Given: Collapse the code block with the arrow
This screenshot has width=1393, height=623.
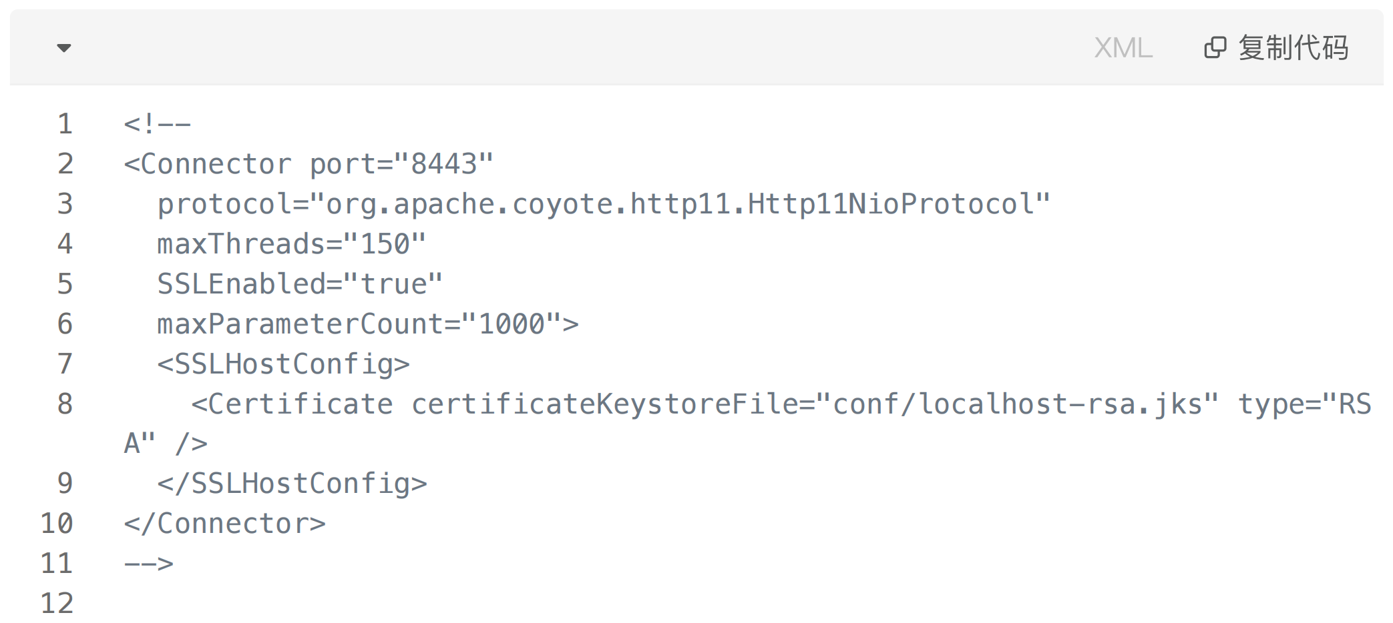Looking at the screenshot, I should 64,48.
